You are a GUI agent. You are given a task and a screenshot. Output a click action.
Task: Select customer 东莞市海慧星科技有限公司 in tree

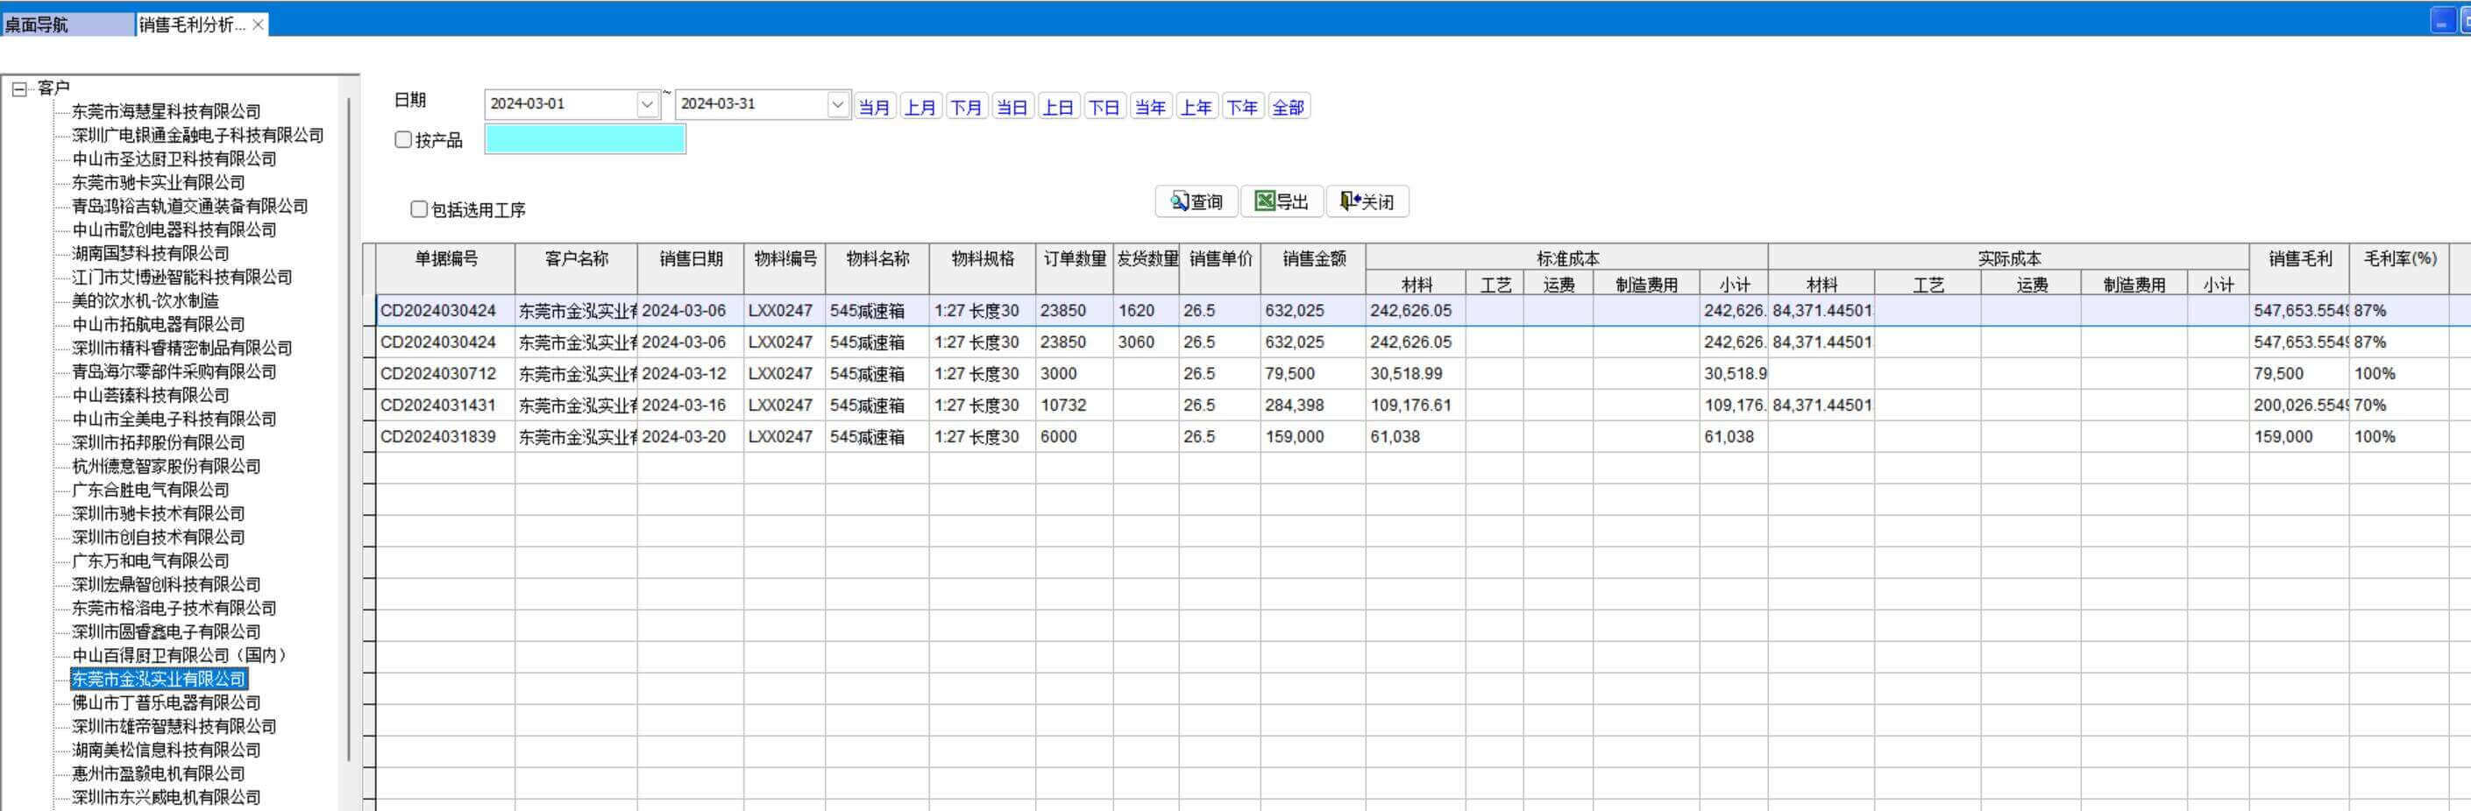coord(166,112)
